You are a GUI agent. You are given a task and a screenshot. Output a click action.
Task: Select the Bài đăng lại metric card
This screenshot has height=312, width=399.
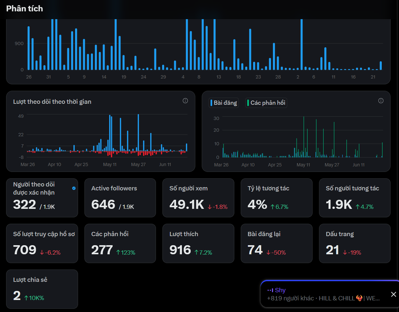(277, 243)
